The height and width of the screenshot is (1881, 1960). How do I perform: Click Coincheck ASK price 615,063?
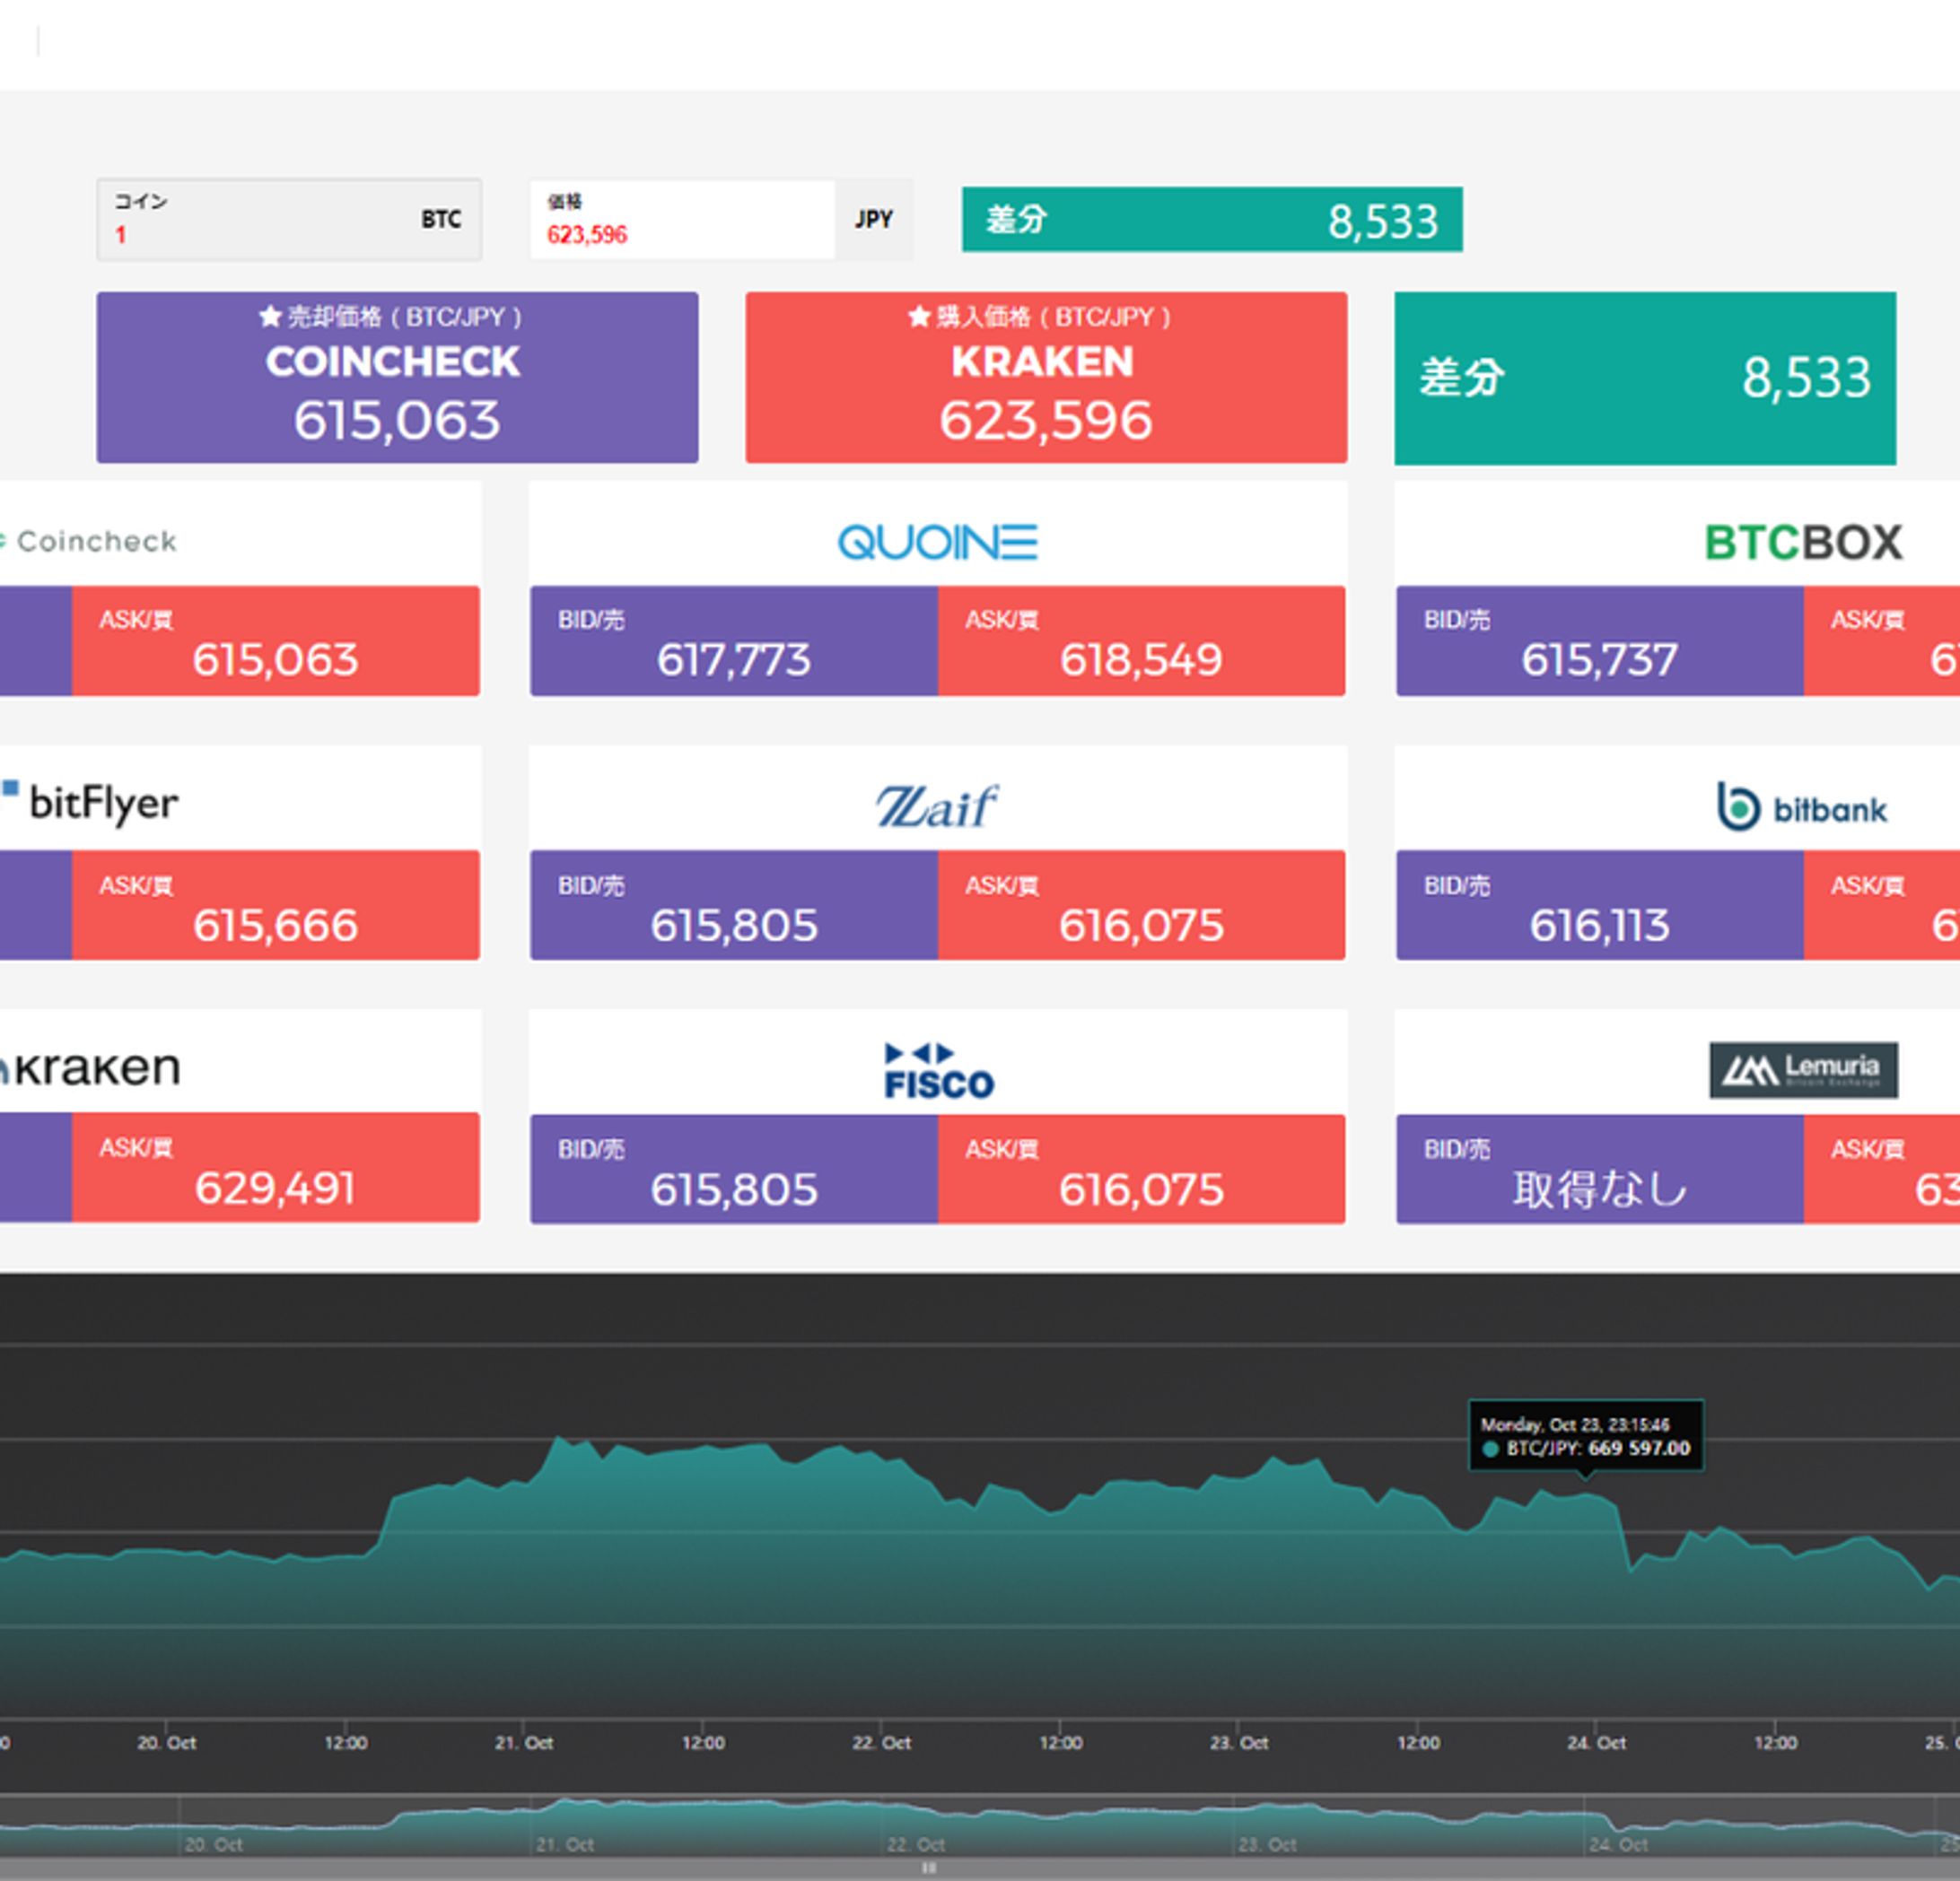(276, 640)
